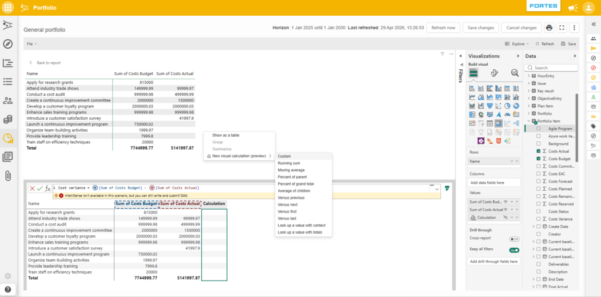Click the Data pane Search field
Screen dimensions: 601x297
[x=552, y=67]
